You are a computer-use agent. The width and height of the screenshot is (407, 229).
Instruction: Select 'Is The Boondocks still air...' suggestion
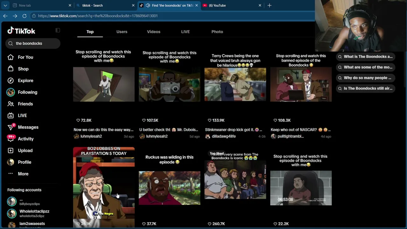click(365, 88)
